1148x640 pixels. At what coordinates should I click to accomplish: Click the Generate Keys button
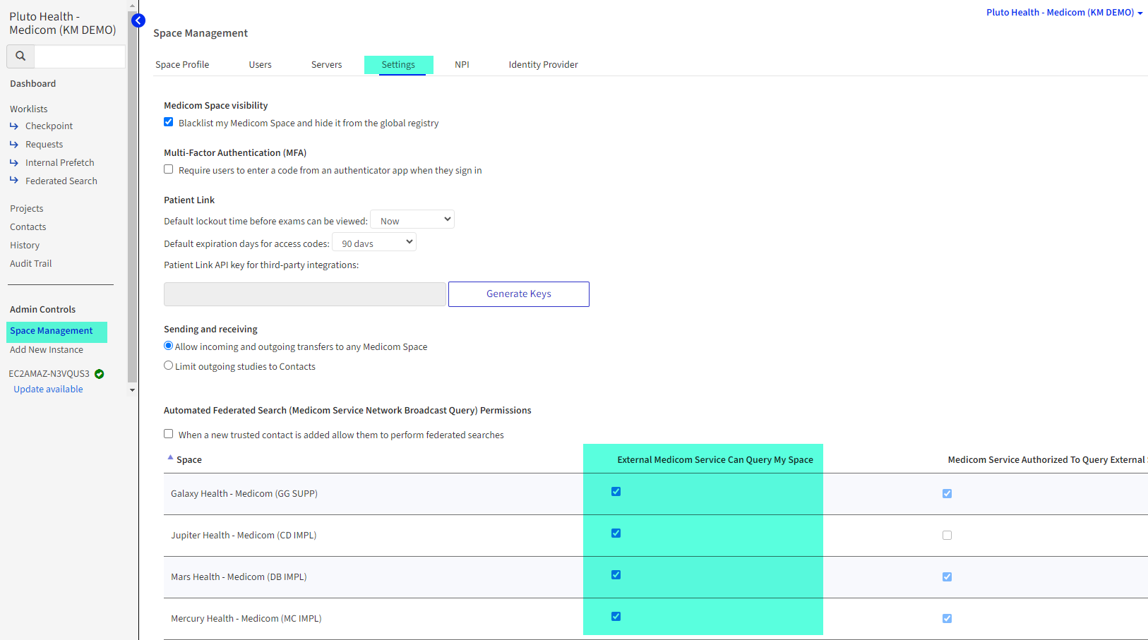[518, 294]
